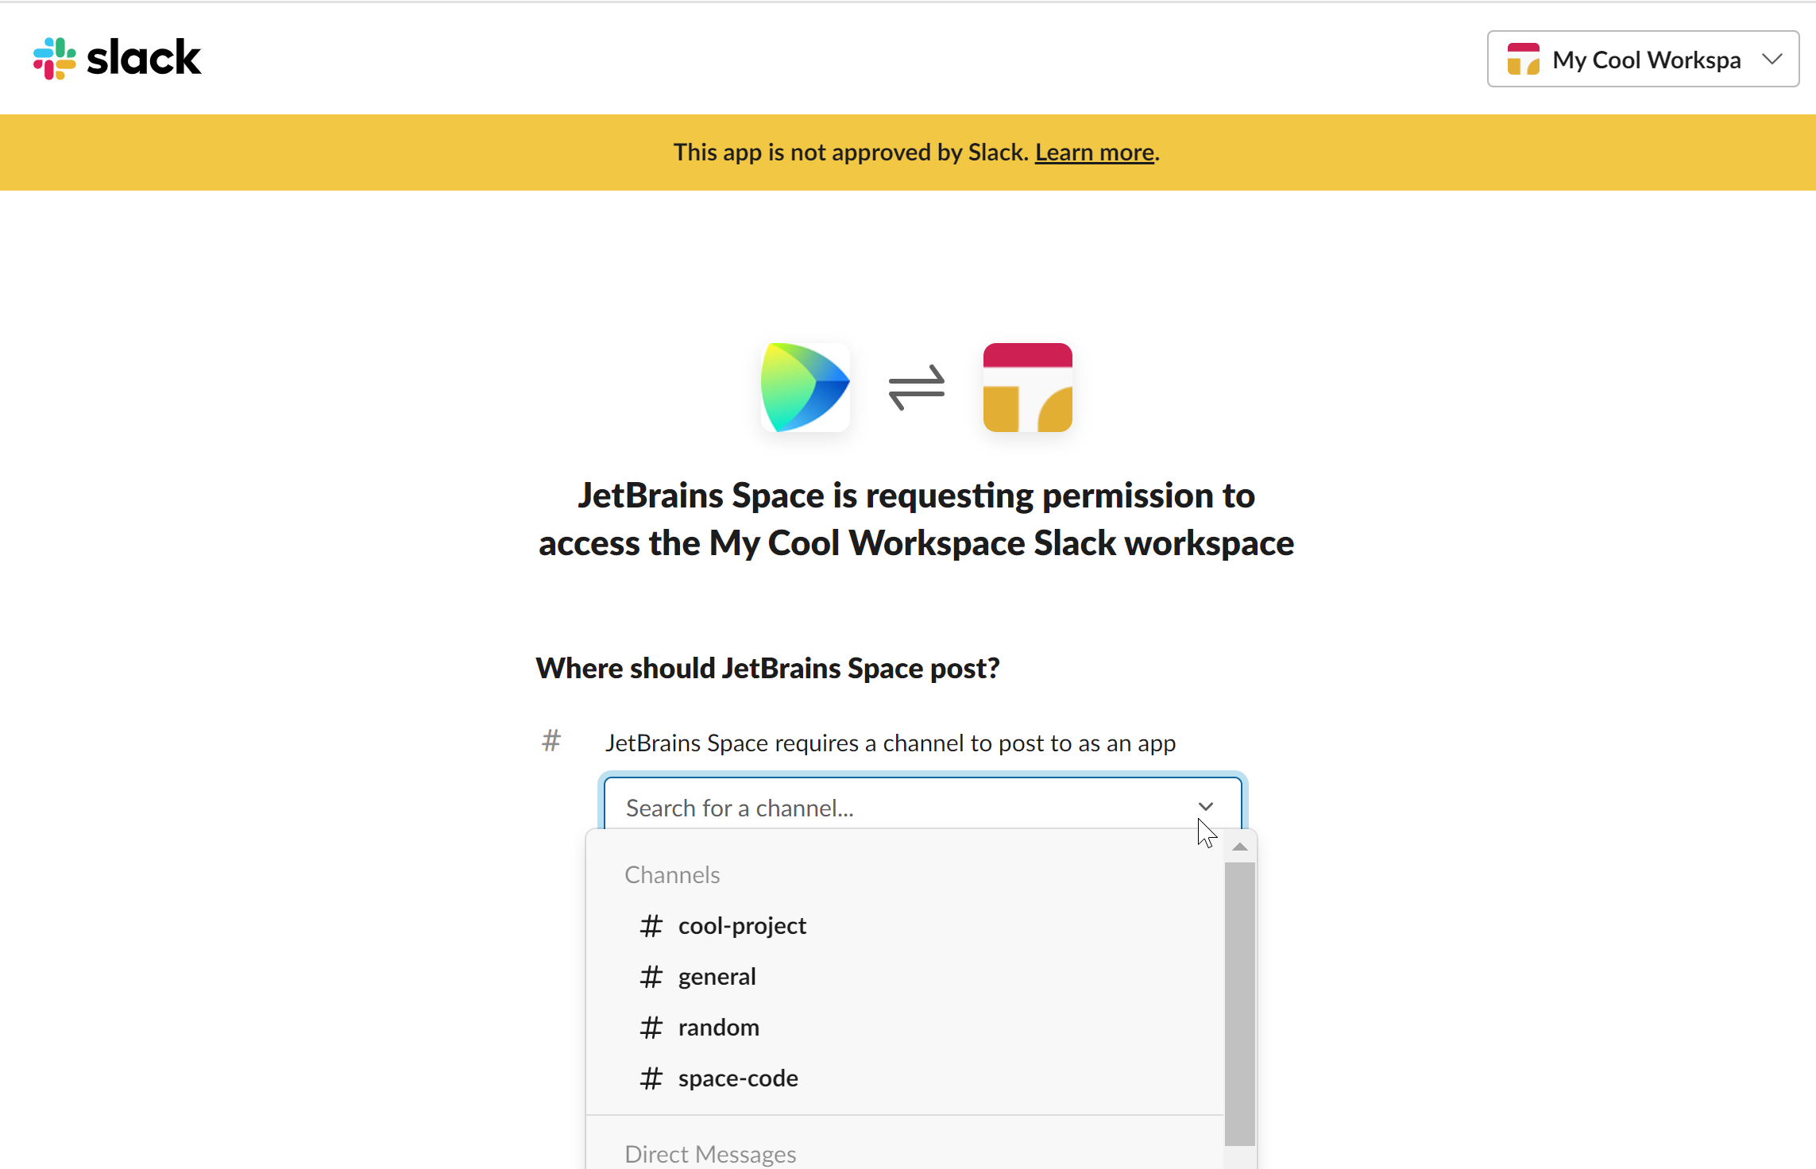Click the scrollbar up arrow
Image resolution: width=1816 pixels, height=1169 pixels.
(1239, 847)
